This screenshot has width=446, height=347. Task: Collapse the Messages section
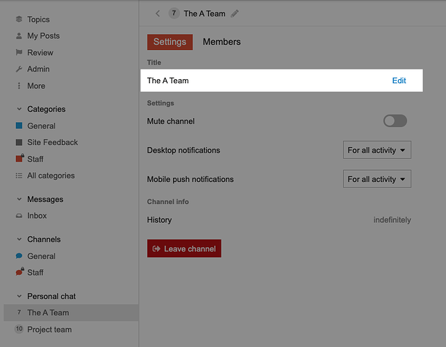[19, 199]
